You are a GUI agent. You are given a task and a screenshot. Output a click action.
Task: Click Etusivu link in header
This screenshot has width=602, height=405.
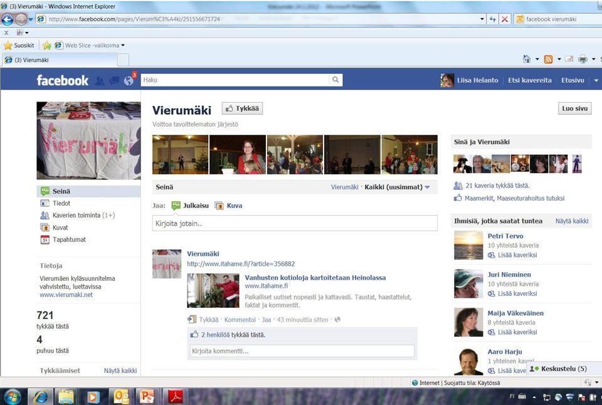pos(573,80)
